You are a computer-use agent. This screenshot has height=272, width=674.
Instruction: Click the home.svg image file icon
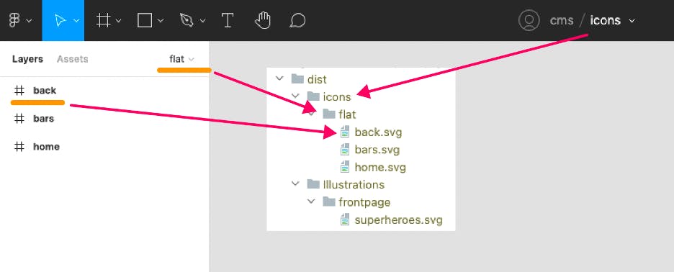(345, 167)
